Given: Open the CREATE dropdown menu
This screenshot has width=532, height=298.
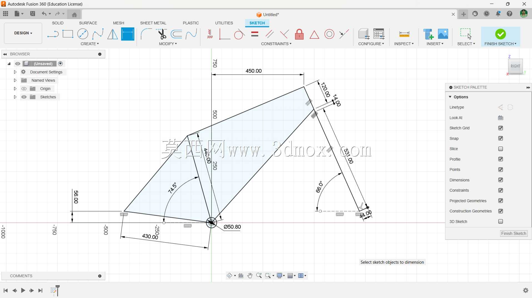Looking at the screenshot, I should [x=90, y=44].
